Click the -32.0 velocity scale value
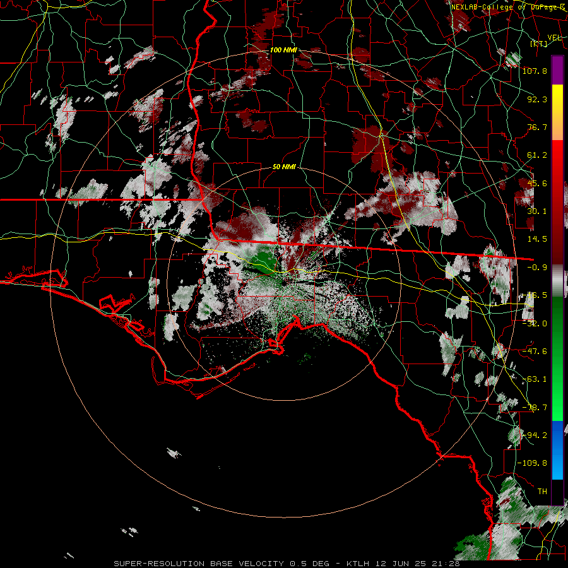The image size is (568, 568). (535, 324)
